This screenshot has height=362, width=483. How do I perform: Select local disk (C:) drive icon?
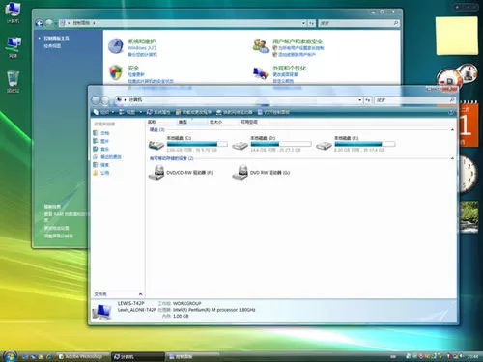156,146
